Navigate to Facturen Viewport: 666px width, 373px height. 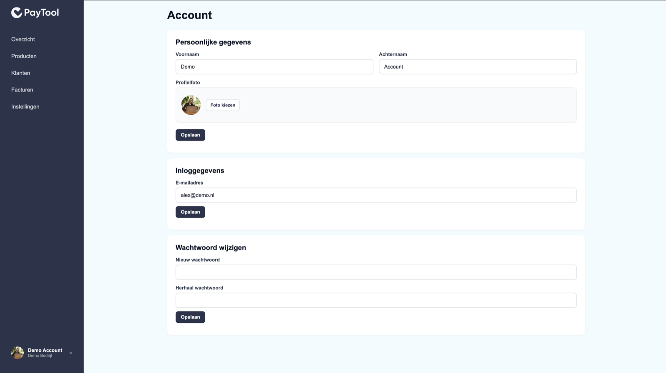tap(22, 90)
